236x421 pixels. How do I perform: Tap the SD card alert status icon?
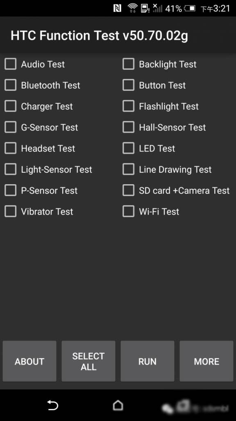click(145, 8)
